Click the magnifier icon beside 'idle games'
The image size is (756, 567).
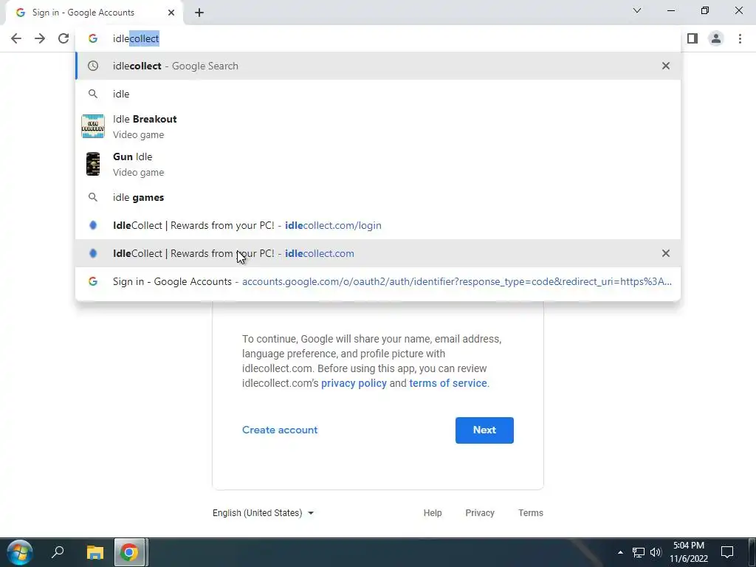pos(93,197)
